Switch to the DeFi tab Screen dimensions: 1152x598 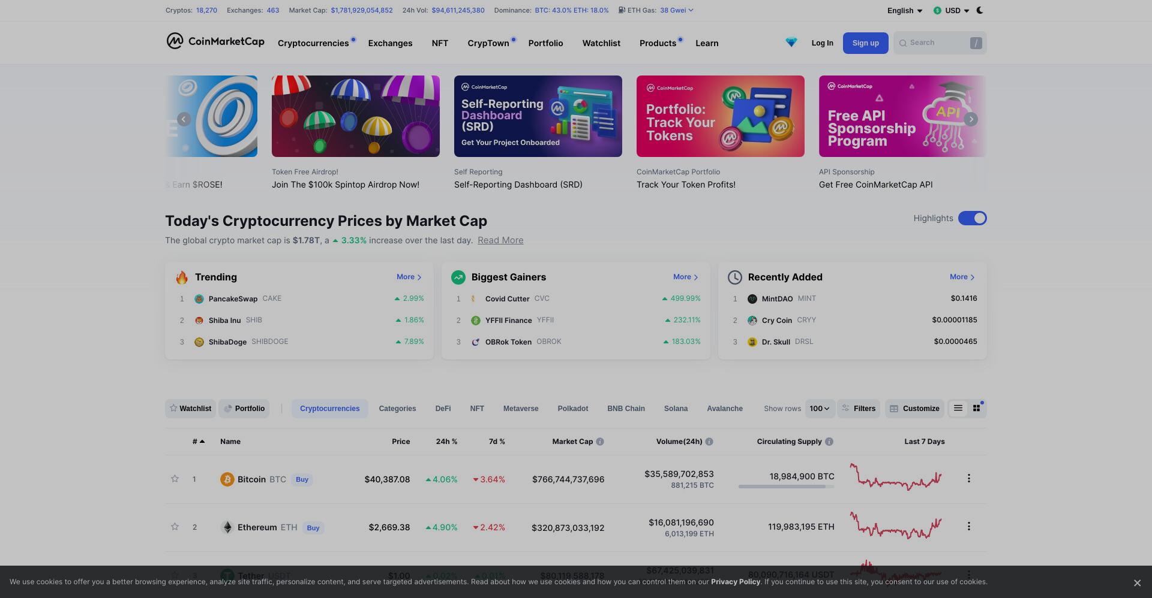click(443, 409)
